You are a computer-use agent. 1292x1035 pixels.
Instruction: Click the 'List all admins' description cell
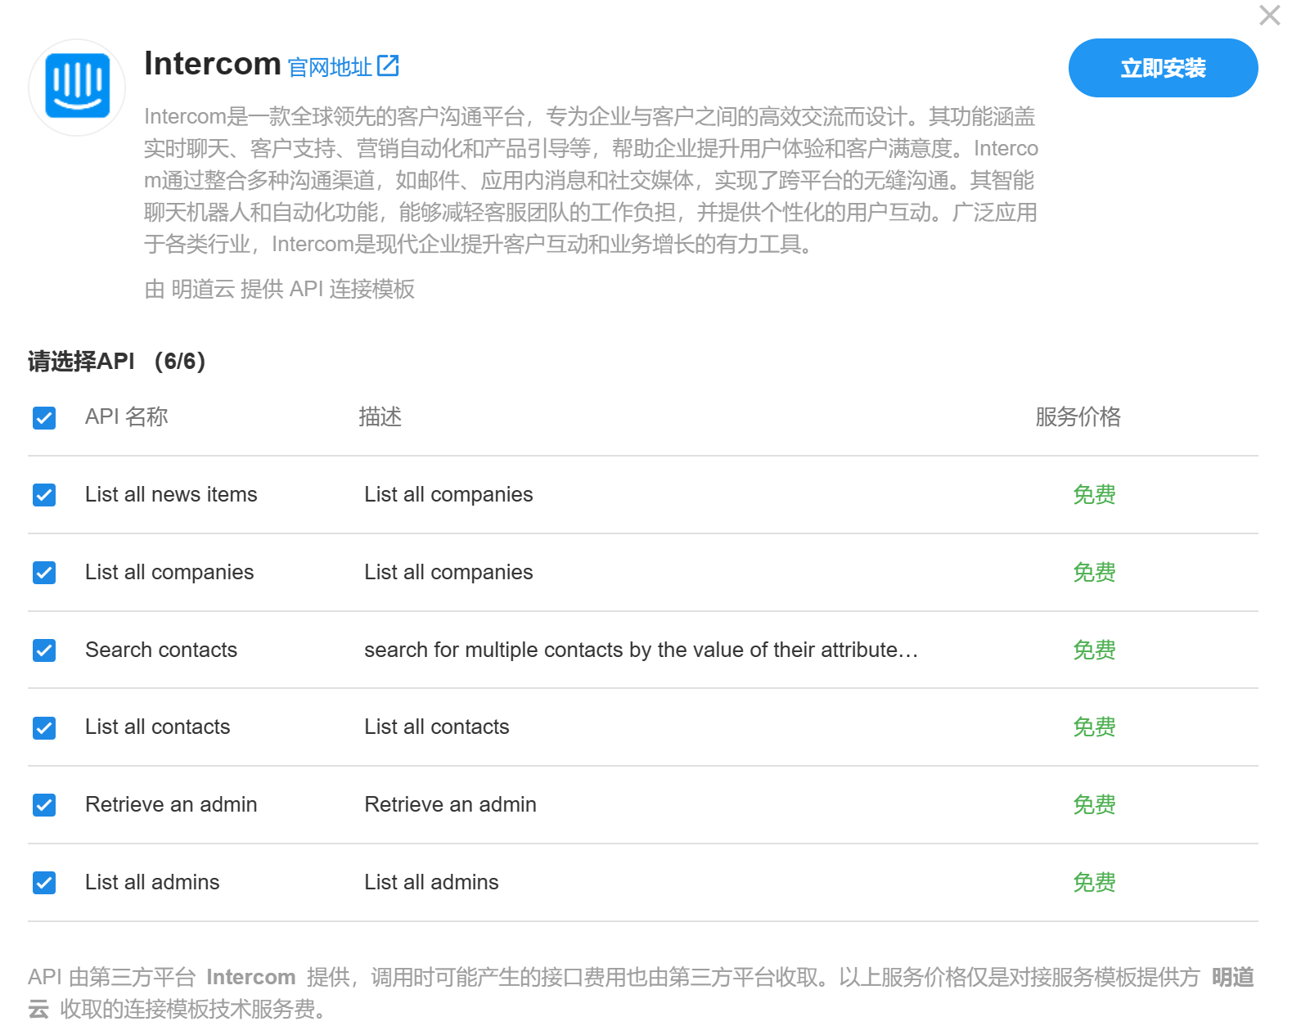431,882
